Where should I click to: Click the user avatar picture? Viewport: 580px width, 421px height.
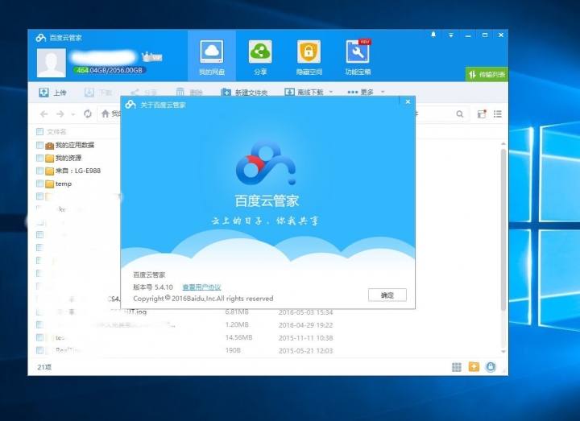(52, 63)
